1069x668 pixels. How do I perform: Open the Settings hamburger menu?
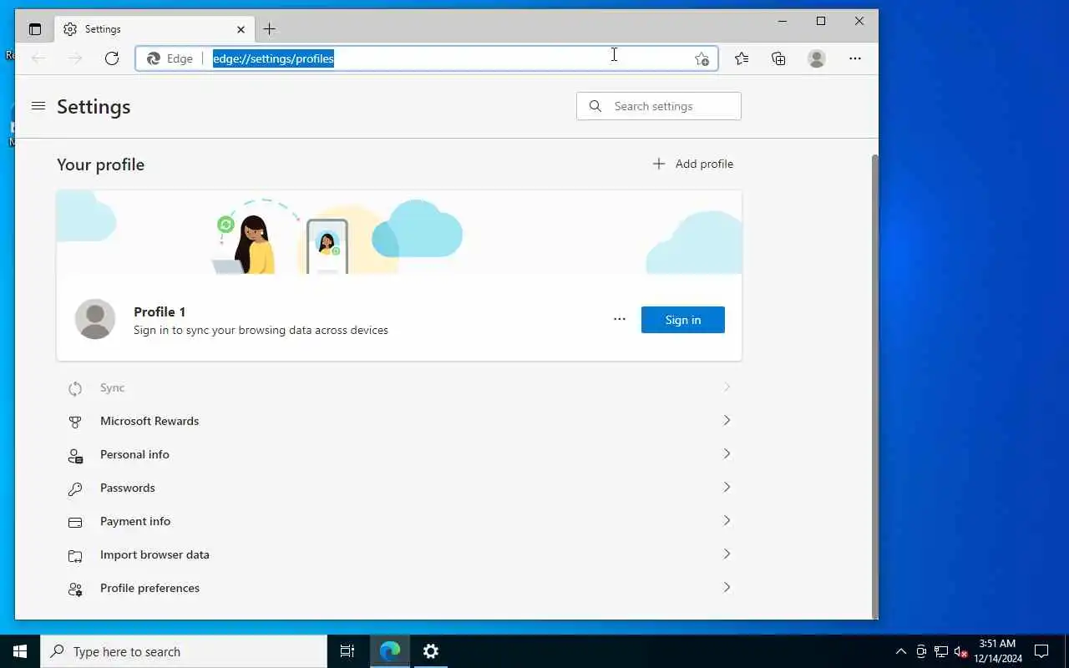coord(38,106)
